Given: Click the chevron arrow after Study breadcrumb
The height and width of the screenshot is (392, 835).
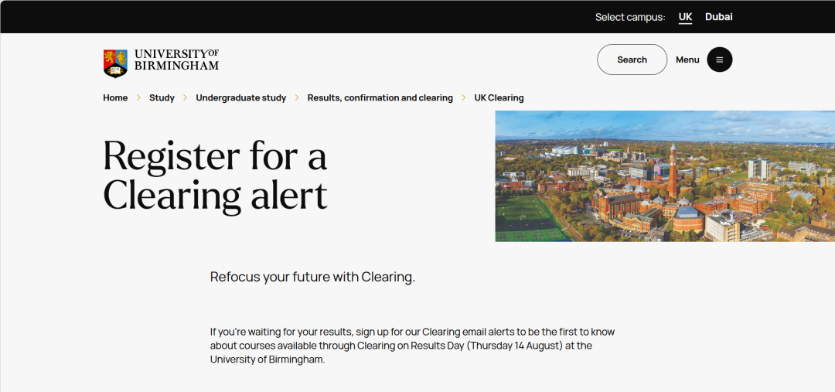Looking at the screenshot, I should 186,98.
